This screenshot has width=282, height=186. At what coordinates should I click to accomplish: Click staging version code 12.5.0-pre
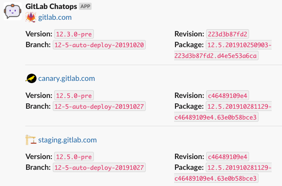pos(74,157)
